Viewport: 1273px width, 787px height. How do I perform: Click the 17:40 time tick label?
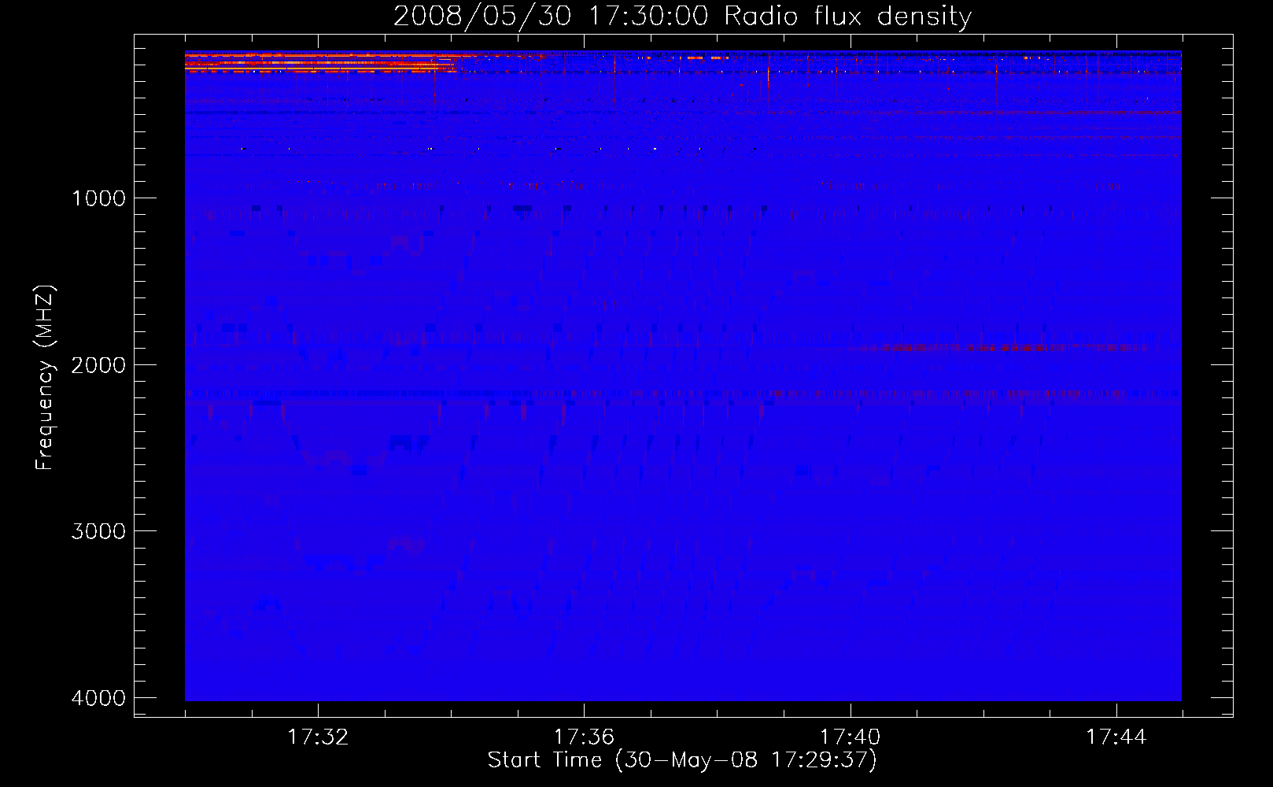click(x=851, y=737)
